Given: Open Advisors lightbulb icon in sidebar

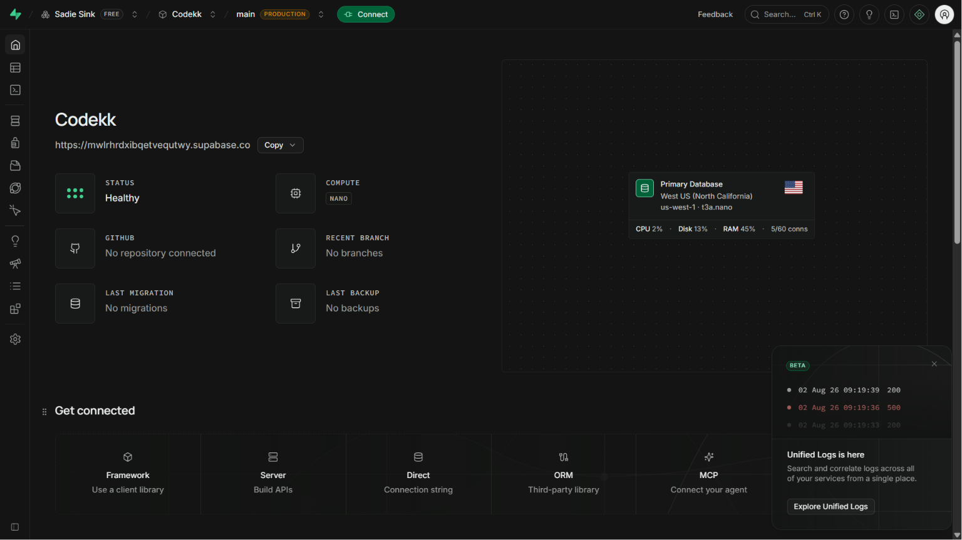Looking at the screenshot, I should 15,241.
